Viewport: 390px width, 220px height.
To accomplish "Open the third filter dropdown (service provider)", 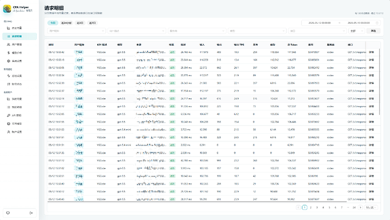I will (197, 31).
